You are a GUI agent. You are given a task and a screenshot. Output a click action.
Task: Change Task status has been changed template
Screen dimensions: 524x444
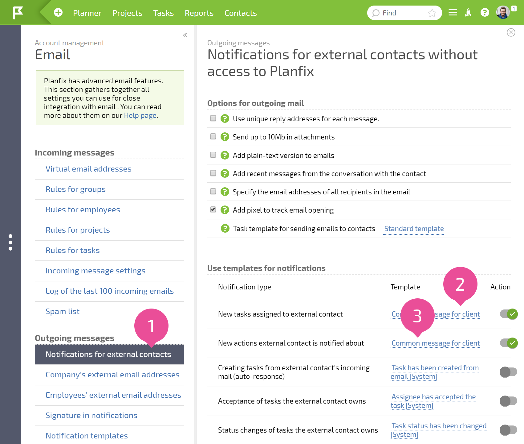coord(439,430)
